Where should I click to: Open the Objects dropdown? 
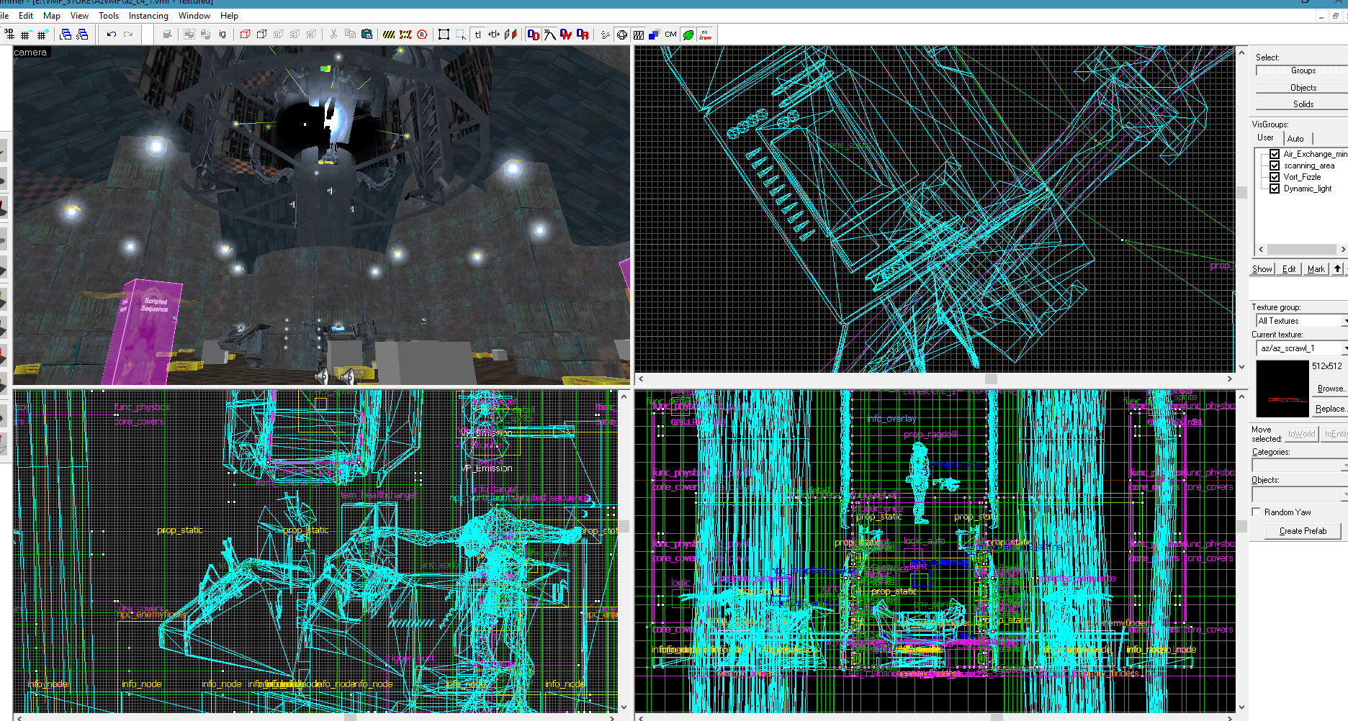click(x=1344, y=495)
